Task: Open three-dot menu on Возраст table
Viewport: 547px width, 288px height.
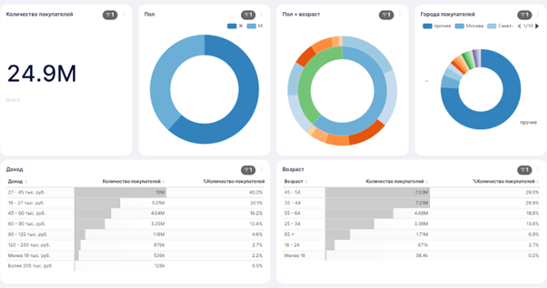Action: coord(538,169)
